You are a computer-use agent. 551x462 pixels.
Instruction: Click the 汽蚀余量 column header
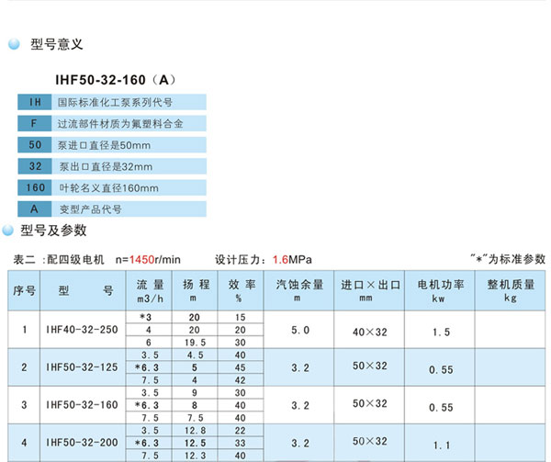click(299, 285)
